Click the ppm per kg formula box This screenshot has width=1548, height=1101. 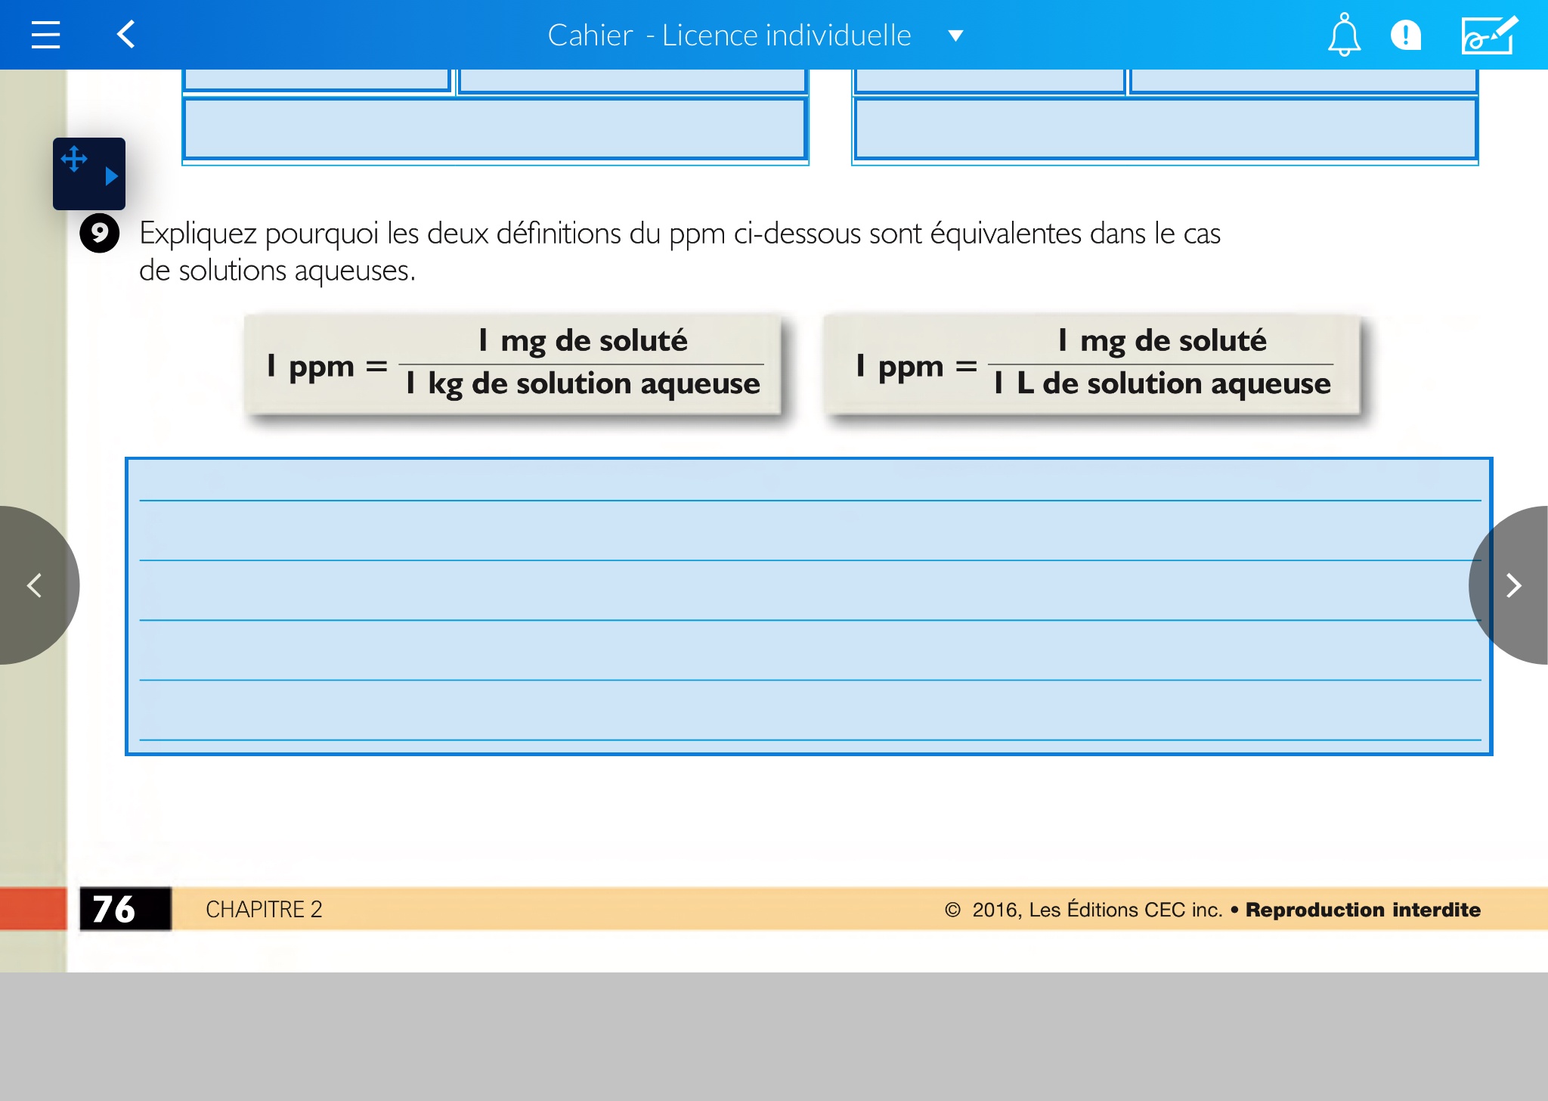tap(512, 364)
